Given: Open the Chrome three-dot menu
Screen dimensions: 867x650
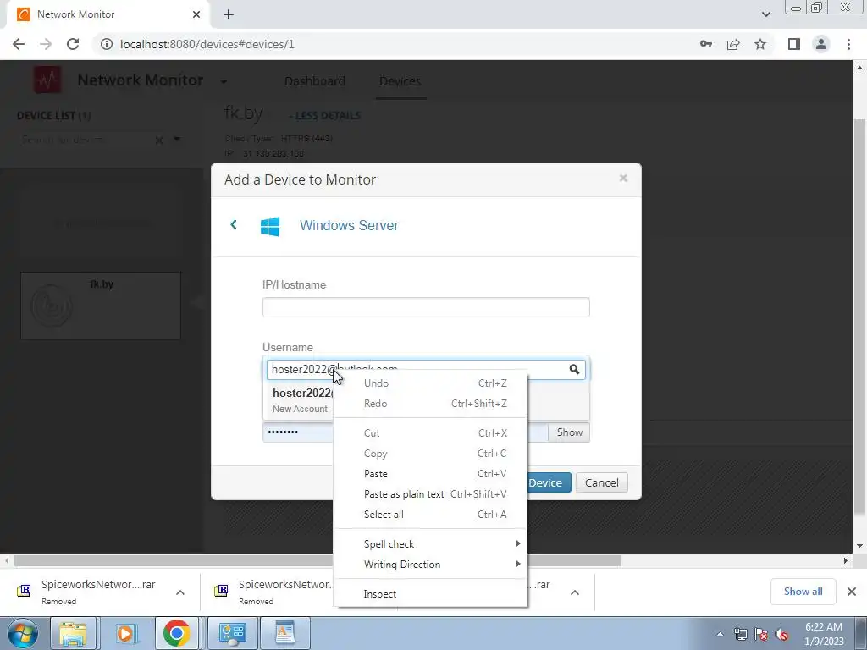Looking at the screenshot, I should [x=848, y=44].
